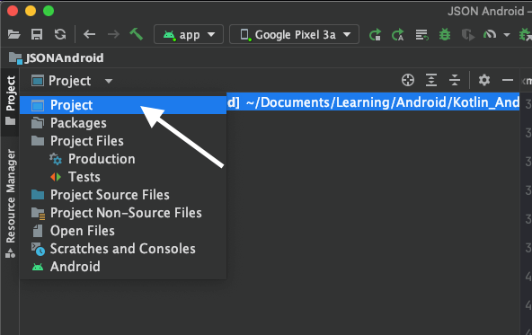The width and height of the screenshot is (532, 335).
Task: Select the Project Files view
Action: point(123,141)
